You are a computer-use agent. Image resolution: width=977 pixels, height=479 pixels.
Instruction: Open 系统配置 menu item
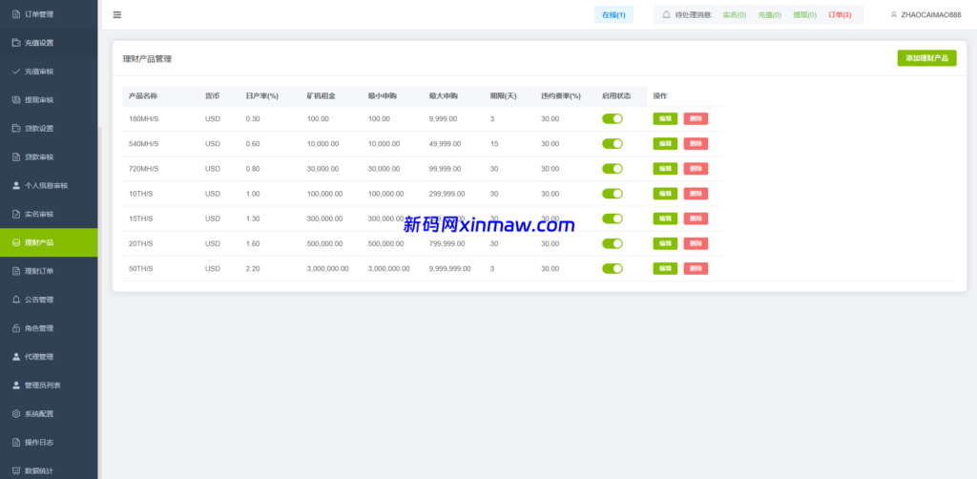coord(49,413)
